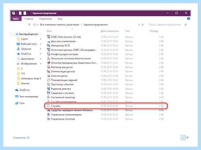
Task: Open Рабочий стол in sidebar
Action: point(29,44)
